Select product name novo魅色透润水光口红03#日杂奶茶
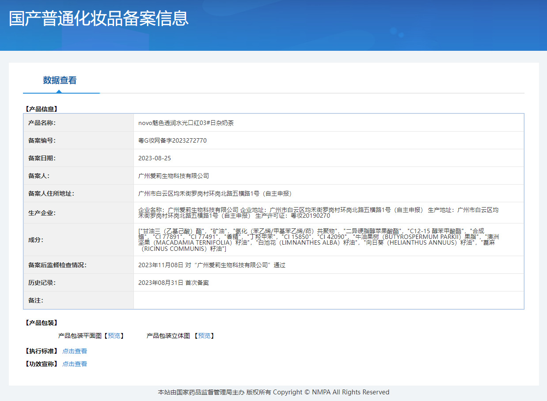Image resolution: width=547 pixels, height=401 pixels. (x=186, y=123)
